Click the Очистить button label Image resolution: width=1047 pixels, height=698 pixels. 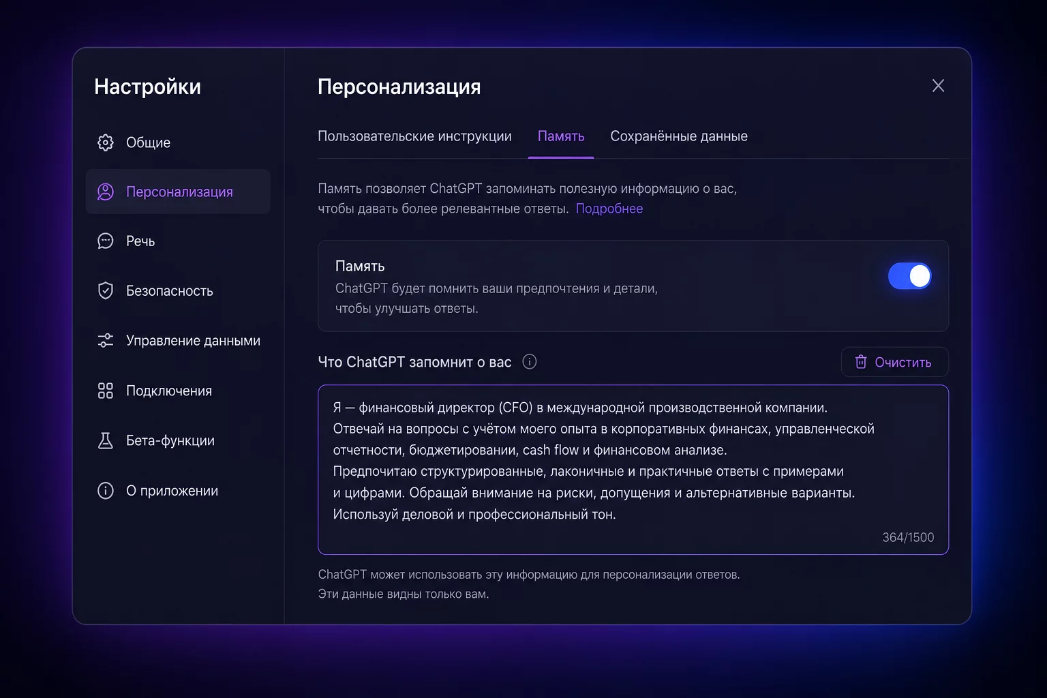point(903,362)
